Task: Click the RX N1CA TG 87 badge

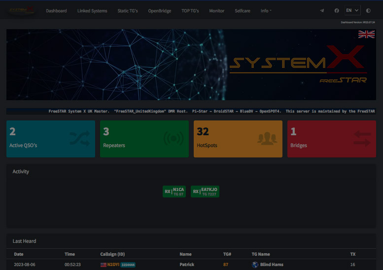Action: tap(174, 192)
